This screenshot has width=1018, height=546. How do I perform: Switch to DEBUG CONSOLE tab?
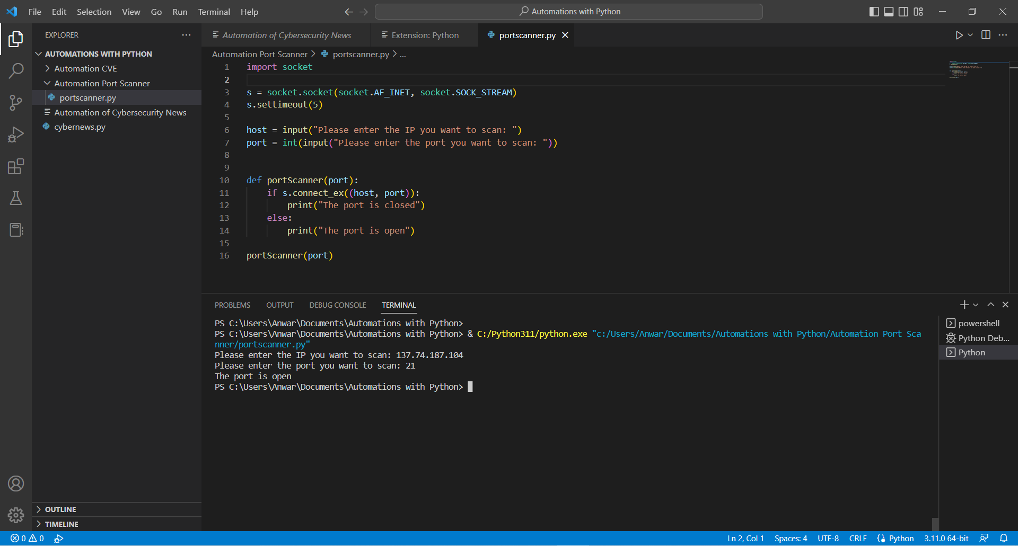(338, 305)
